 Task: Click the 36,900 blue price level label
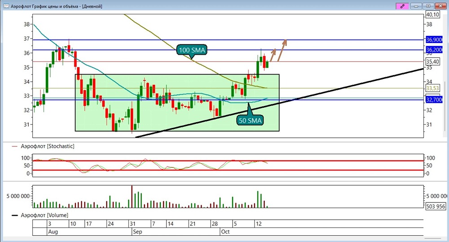(434, 40)
